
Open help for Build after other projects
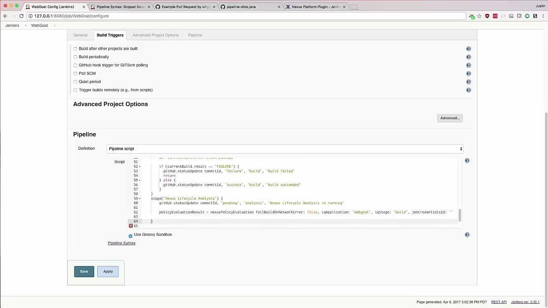[x=468, y=49]
